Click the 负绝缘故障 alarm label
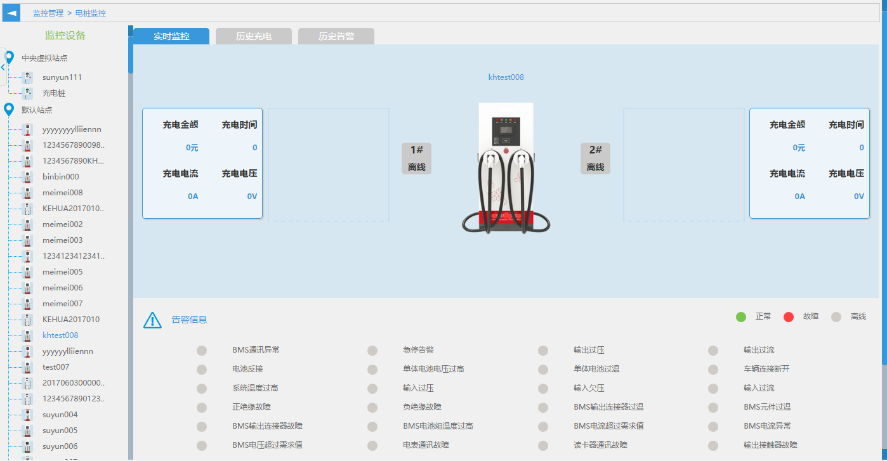Viewport: 887px width, 461px height. click(422, 407)
